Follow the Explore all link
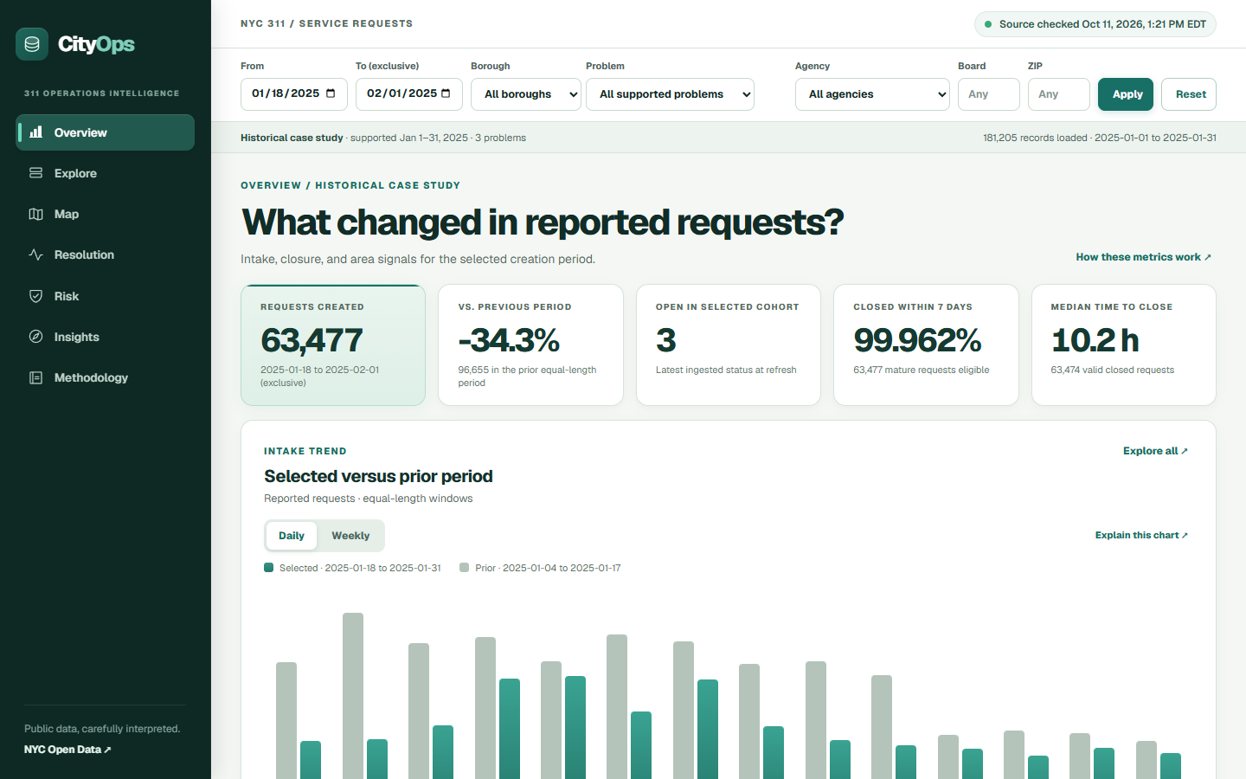The width and height of the screenshot is (1246, 779). pos(1155,451)
